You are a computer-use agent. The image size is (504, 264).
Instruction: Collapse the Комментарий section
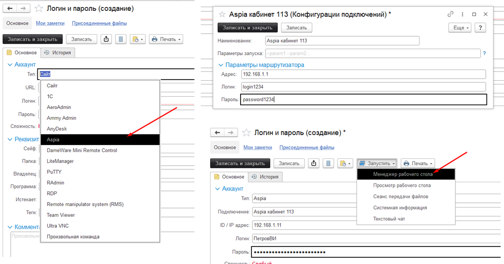pyautogui.click(x=9, y=227)
